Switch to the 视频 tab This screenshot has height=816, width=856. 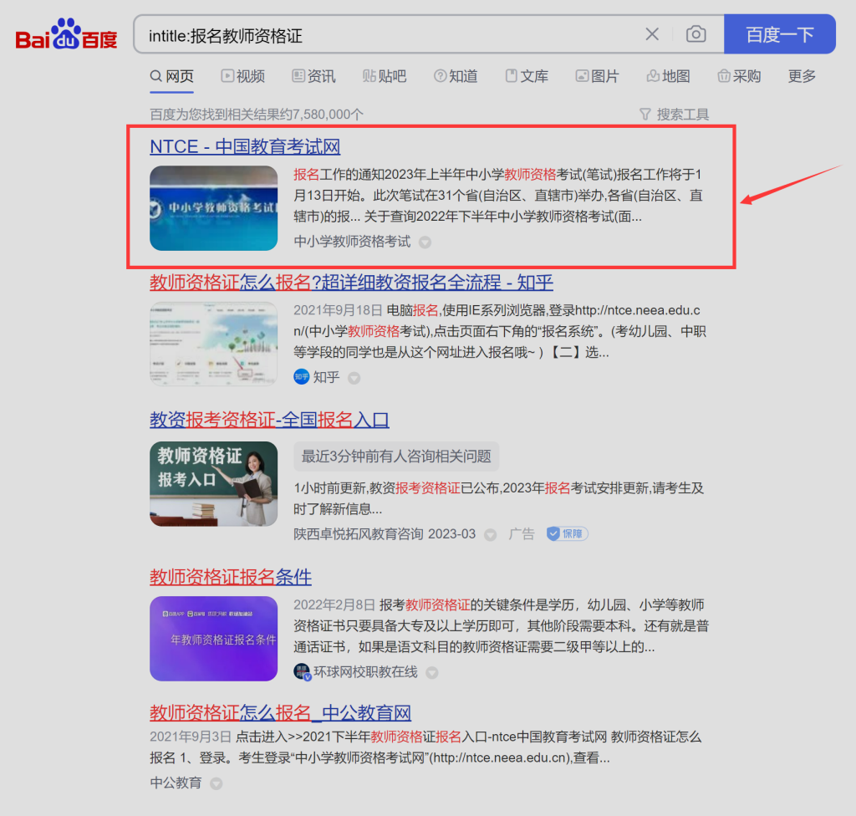[243, 76]
